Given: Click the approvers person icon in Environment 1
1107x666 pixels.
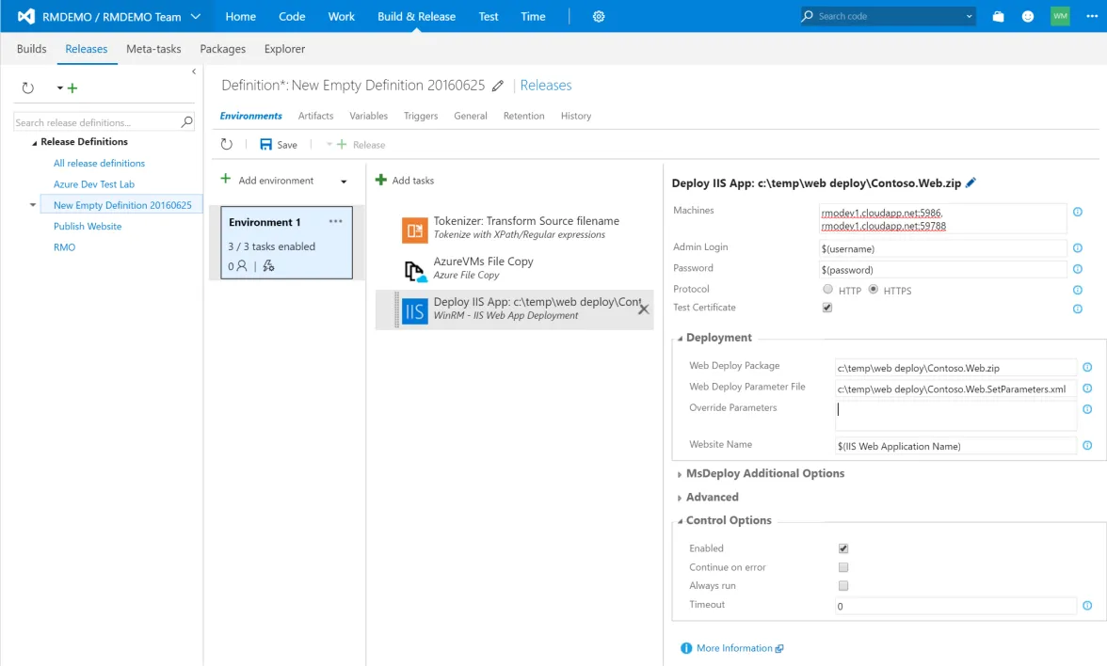Looking at the screenshot, I should point(241,266).
